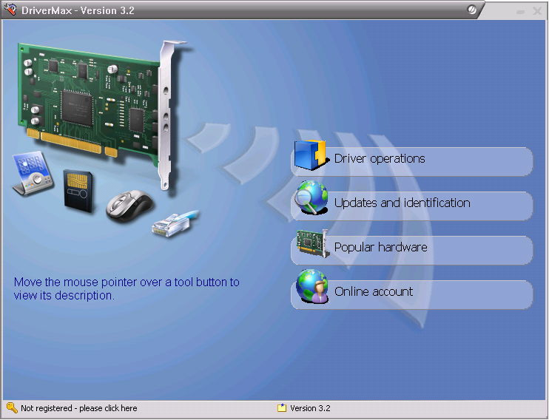Viewport: 549px width, 420px height.
Task: Click the DriverMax title bar app icon
Action: click(x=11, y=10)
